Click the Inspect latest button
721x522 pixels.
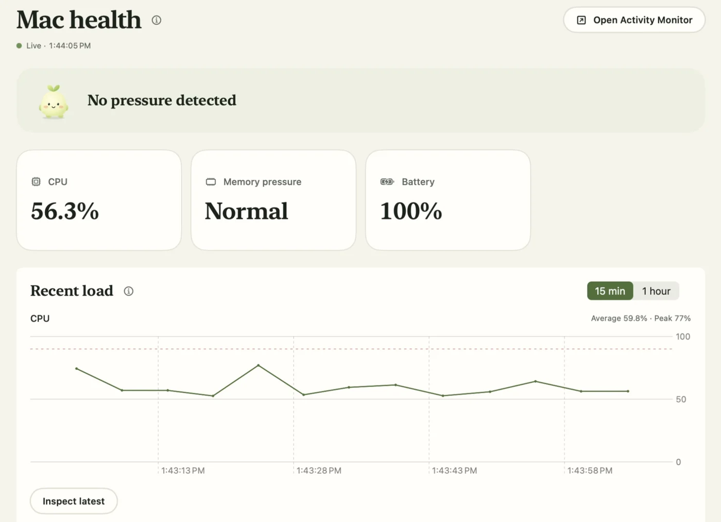tap(74, 501)
